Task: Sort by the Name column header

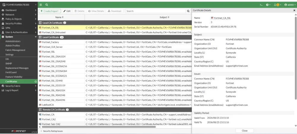Action: pos(59,17)
